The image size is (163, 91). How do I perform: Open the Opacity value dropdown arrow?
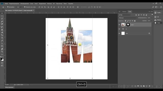pyautogui.click(x=152, y=18)
